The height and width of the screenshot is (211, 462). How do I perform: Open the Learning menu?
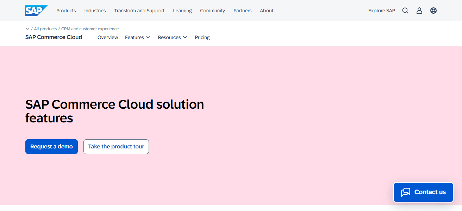(182, 11)
